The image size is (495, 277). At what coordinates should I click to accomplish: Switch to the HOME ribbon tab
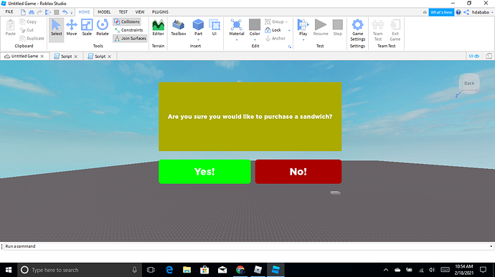[x=84, y=11]
